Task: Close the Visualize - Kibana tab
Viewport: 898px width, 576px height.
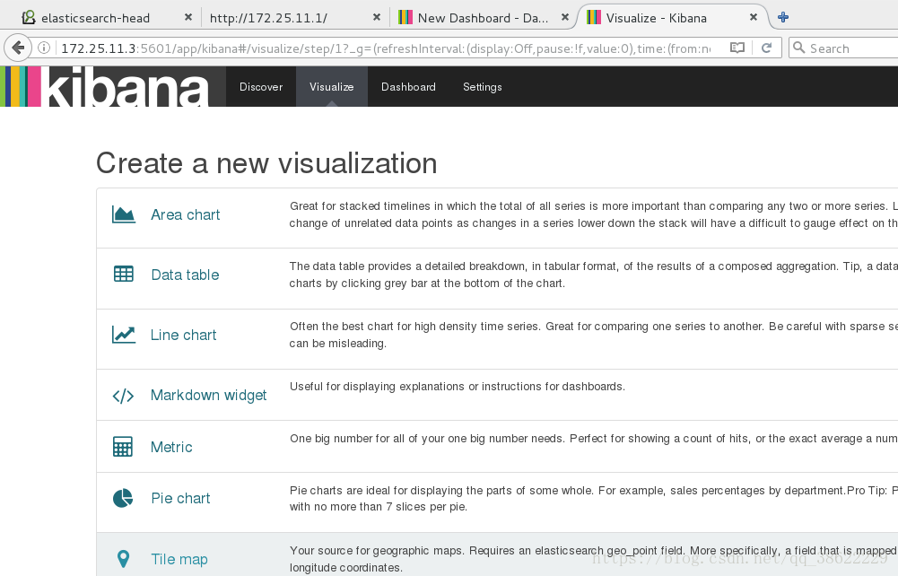Action: pos(754,18)
